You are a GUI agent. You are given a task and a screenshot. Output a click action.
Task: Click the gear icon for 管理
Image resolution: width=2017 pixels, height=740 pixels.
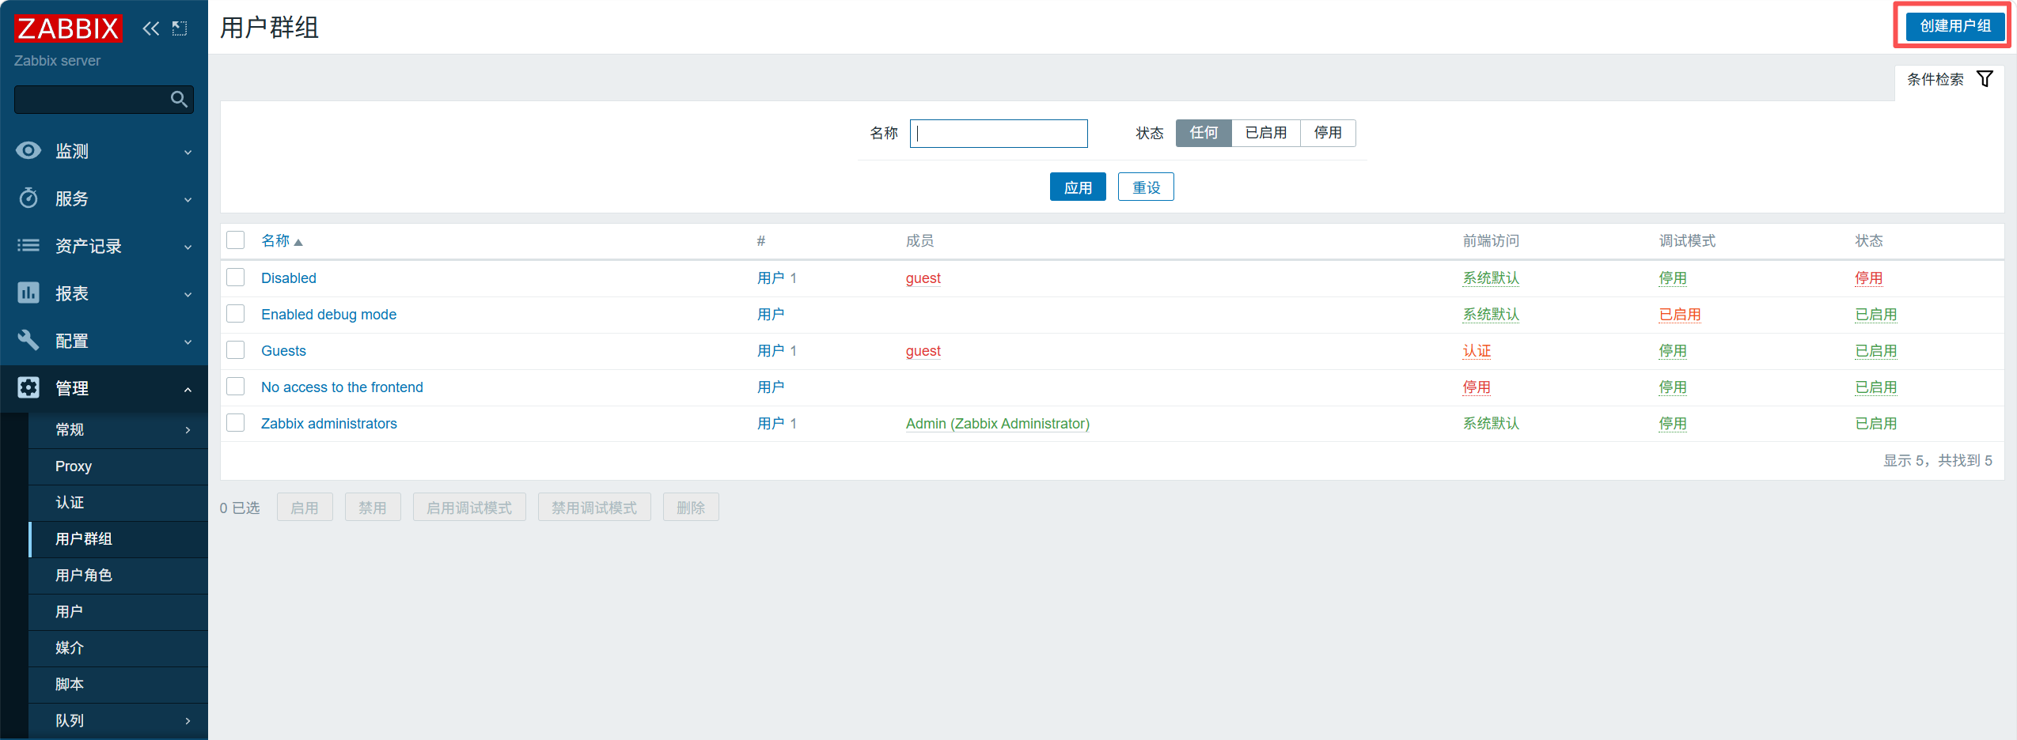[x=28, y=387]
